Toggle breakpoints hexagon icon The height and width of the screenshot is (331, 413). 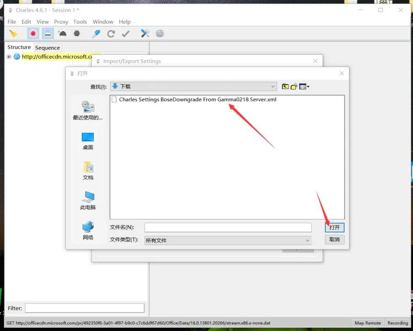click(x=77, y=33)
